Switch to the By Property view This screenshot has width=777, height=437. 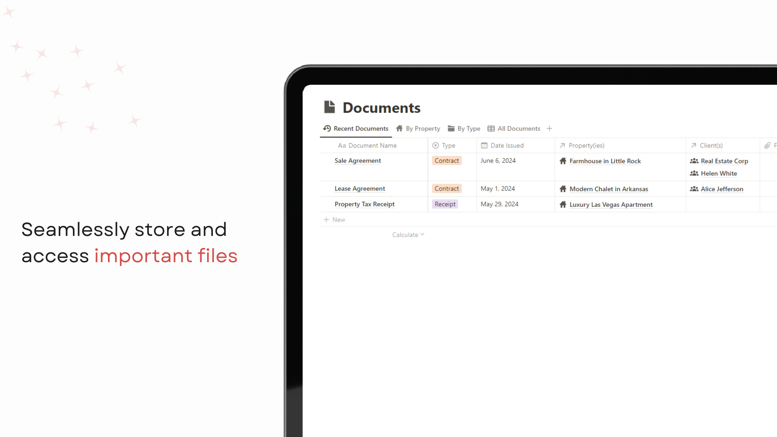418,128
